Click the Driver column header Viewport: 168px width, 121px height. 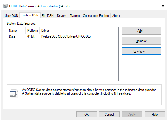click(79, 31)
